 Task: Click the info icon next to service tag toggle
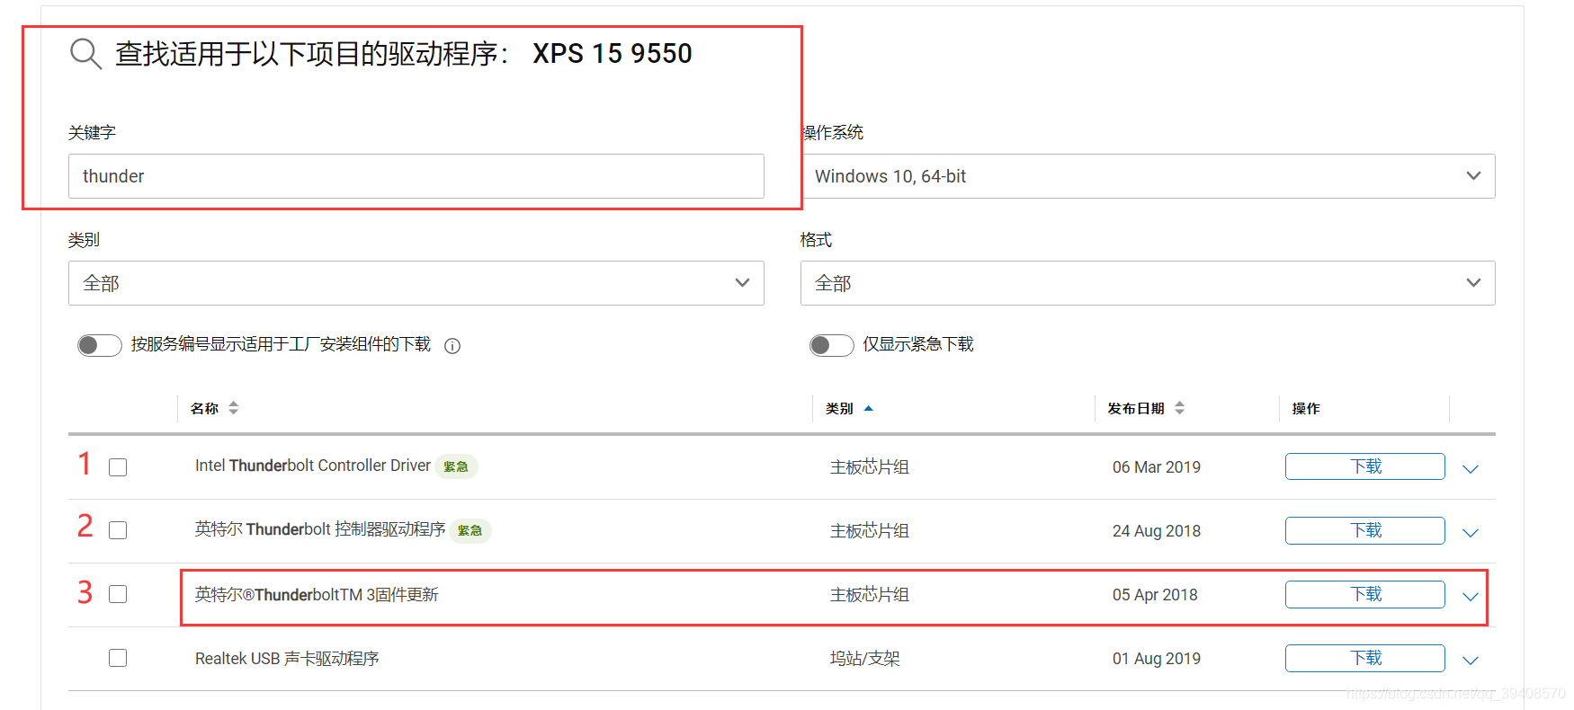point(452,346)
